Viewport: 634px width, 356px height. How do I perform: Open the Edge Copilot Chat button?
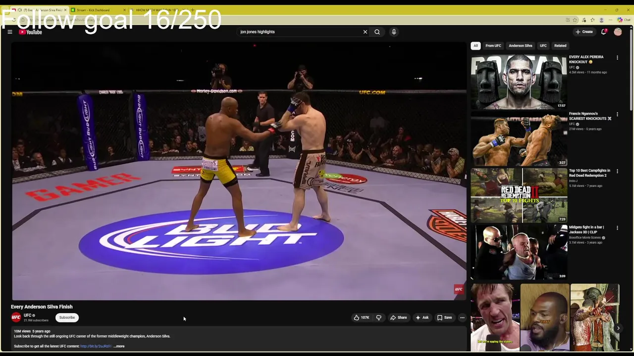(x=623, y=20)
